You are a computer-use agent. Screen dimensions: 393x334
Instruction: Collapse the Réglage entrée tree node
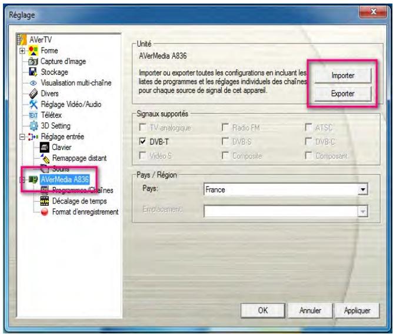[x=22, y=137]
